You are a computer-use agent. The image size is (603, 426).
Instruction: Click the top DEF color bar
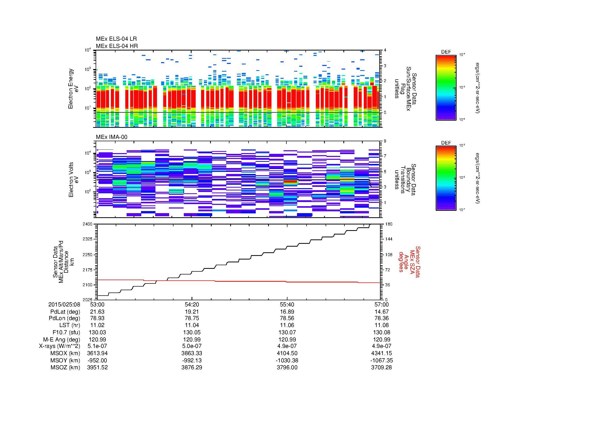point(446,87)
